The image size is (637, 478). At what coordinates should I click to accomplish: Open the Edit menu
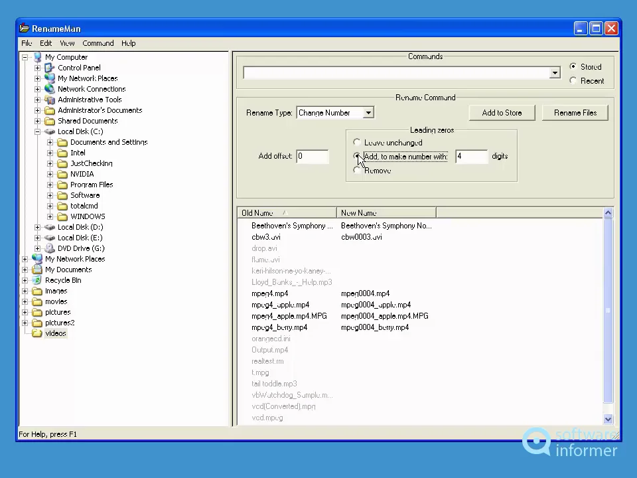(46, 43)
